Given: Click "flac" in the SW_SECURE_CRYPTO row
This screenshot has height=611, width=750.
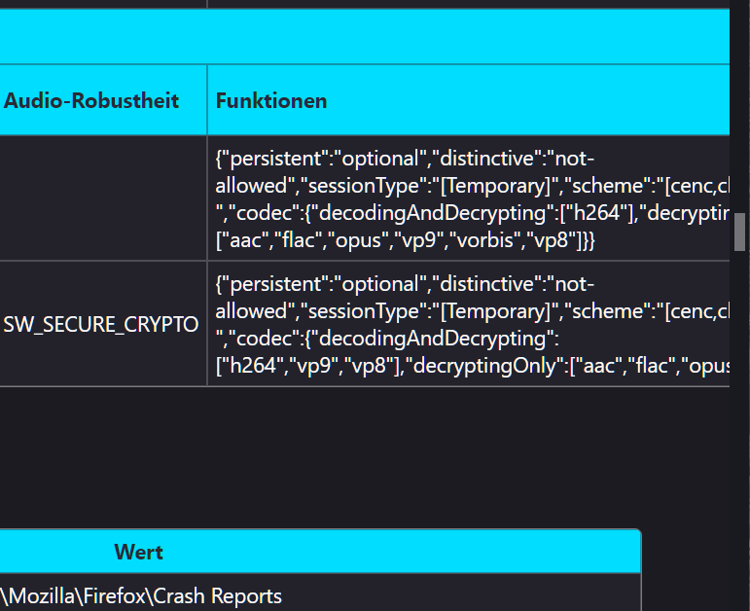Looking at the screenshot, I should (x=654, y=366).
